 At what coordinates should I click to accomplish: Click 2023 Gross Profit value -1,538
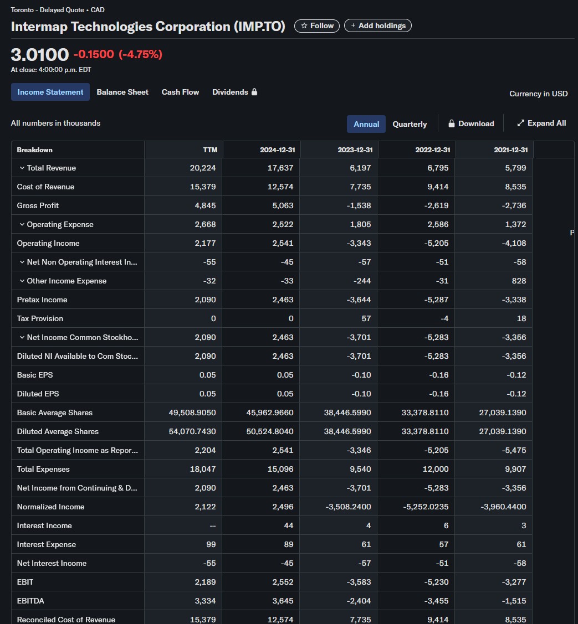click(x=359, y=206)
